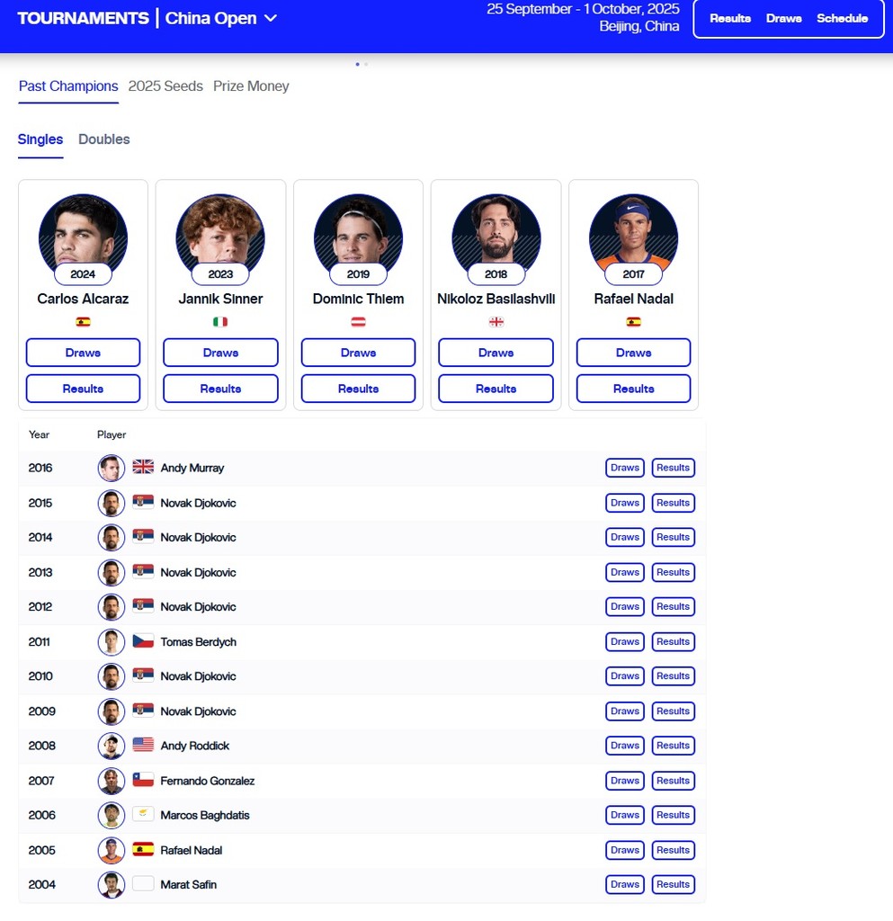
Task: Open Draws on Jannik Sinner card
Action: click(x=220, y=353)
